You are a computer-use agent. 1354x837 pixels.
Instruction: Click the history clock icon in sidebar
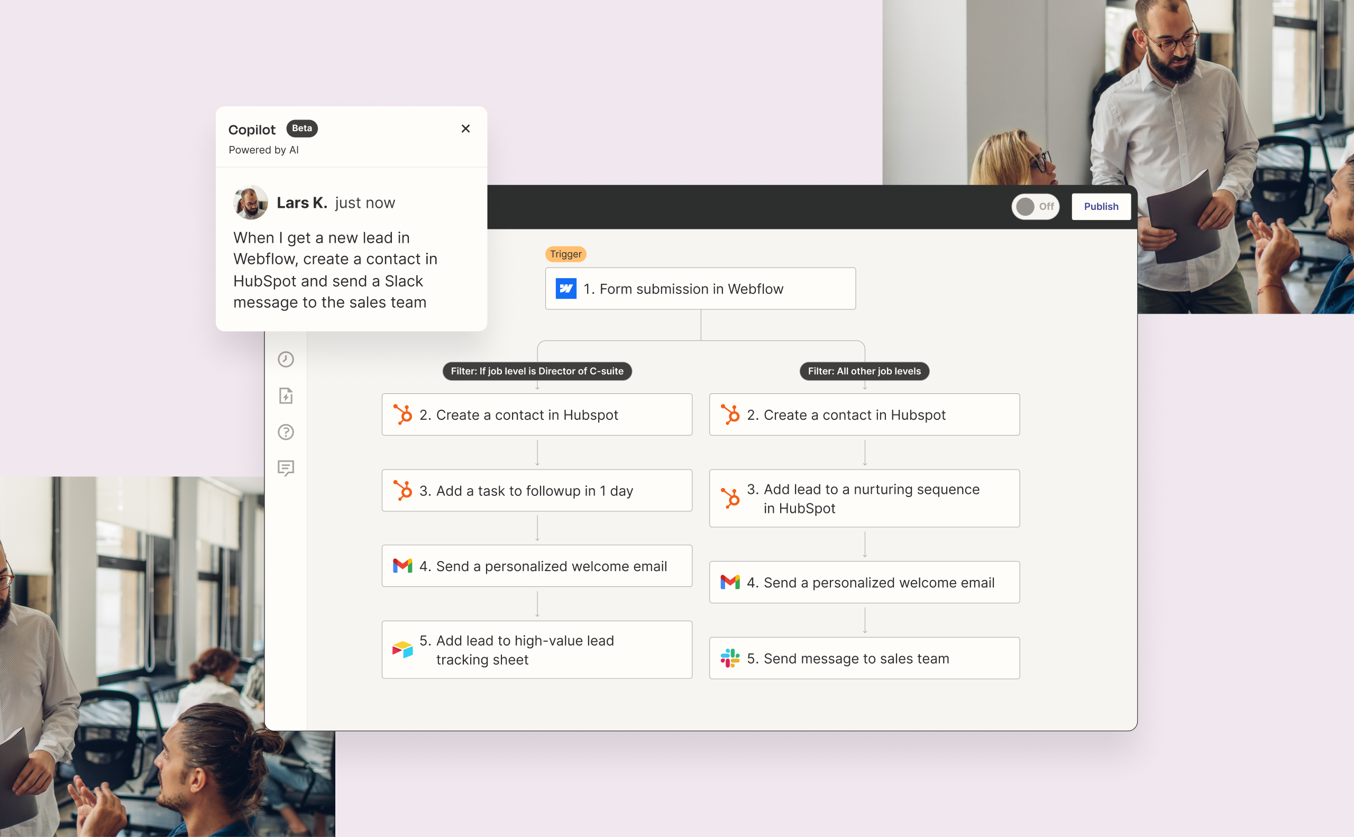pyautogui.click(x=286, y=359)
